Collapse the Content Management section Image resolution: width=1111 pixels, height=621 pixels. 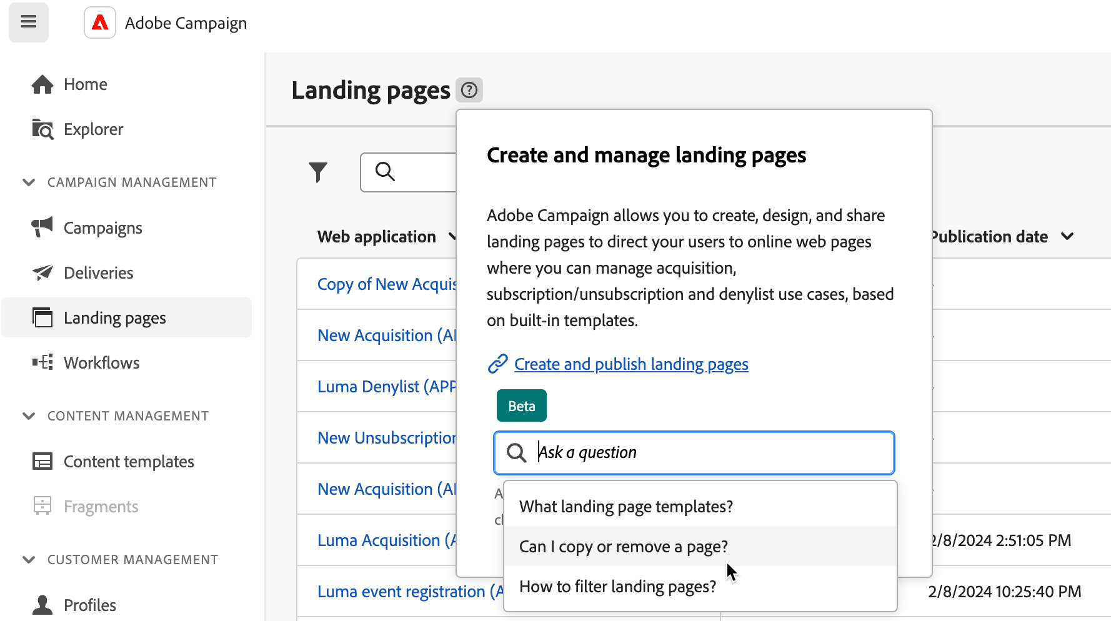pos(29,416)
